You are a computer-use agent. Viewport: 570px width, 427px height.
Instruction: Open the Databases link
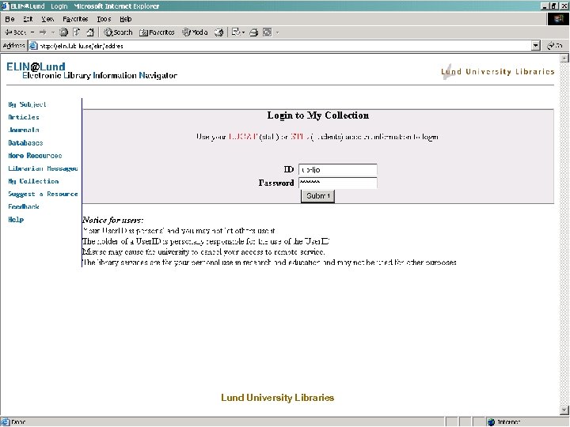[25, 142]
